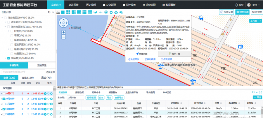The height and width of the screenshot is (118, 263).
Task: Zoom out on the map with minus button
Action: pos(63,37)
